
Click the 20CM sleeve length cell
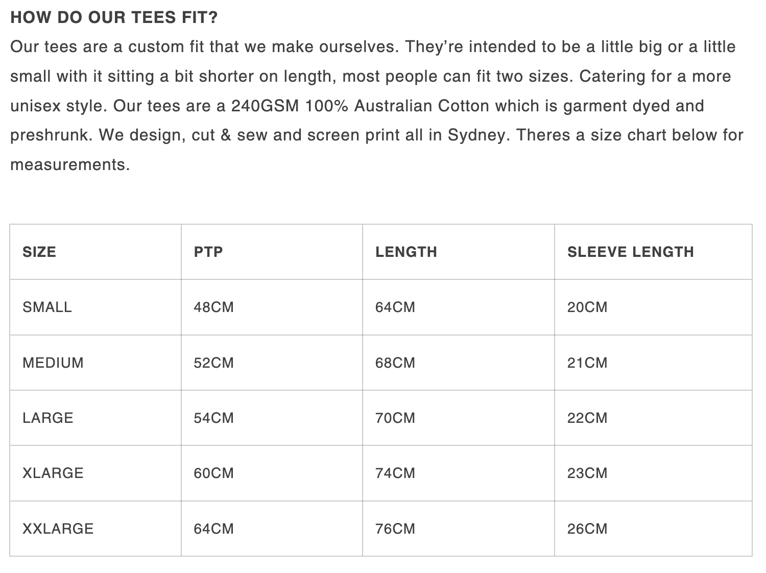click(587, 307)
